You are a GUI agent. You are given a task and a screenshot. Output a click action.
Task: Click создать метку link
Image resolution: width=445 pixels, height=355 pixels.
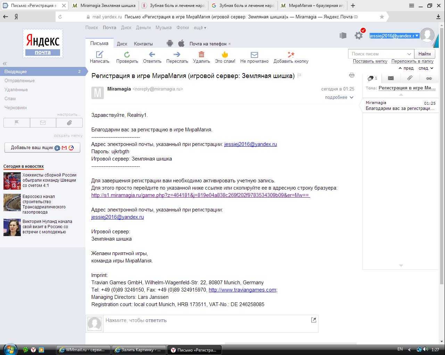tap(68, 136)
